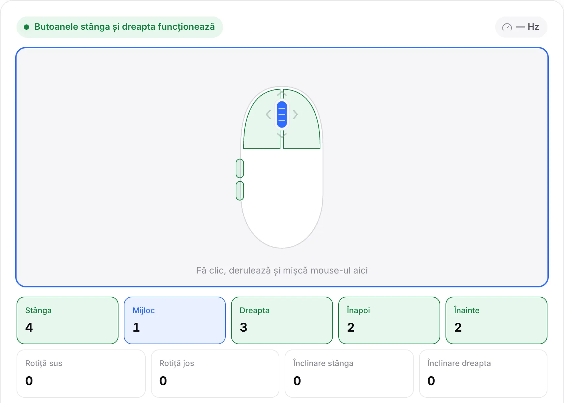Image resolution: width=564 pixels, height=403 pixels.
Task: Select the Mijloc counter card
Action: click(x=175, y=320)
